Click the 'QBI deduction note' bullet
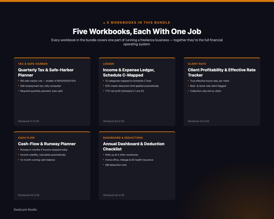Image resolution: width=274 pixels, height=219 pixels. pyautogui.click(x=116, y=165)
